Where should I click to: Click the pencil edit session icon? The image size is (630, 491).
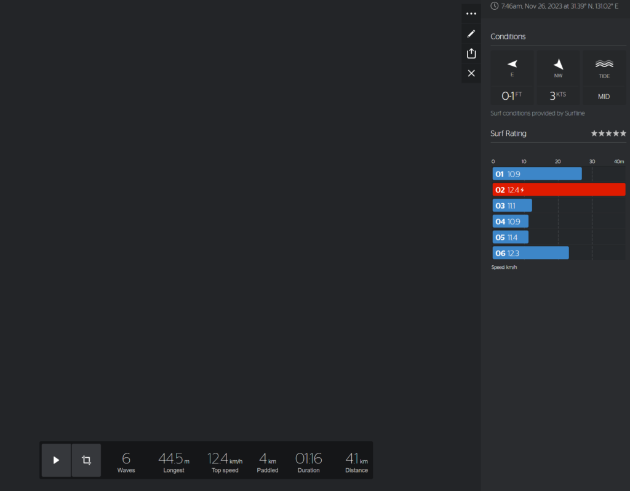click(471, 34)
